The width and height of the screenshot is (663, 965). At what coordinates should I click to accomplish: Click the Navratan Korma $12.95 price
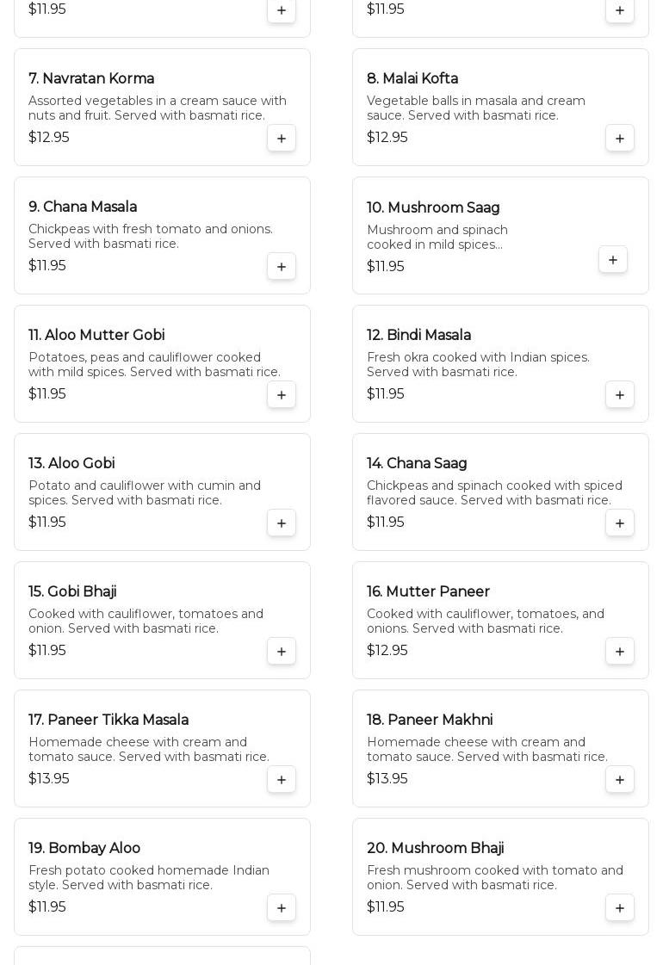[x=49, y=138]
